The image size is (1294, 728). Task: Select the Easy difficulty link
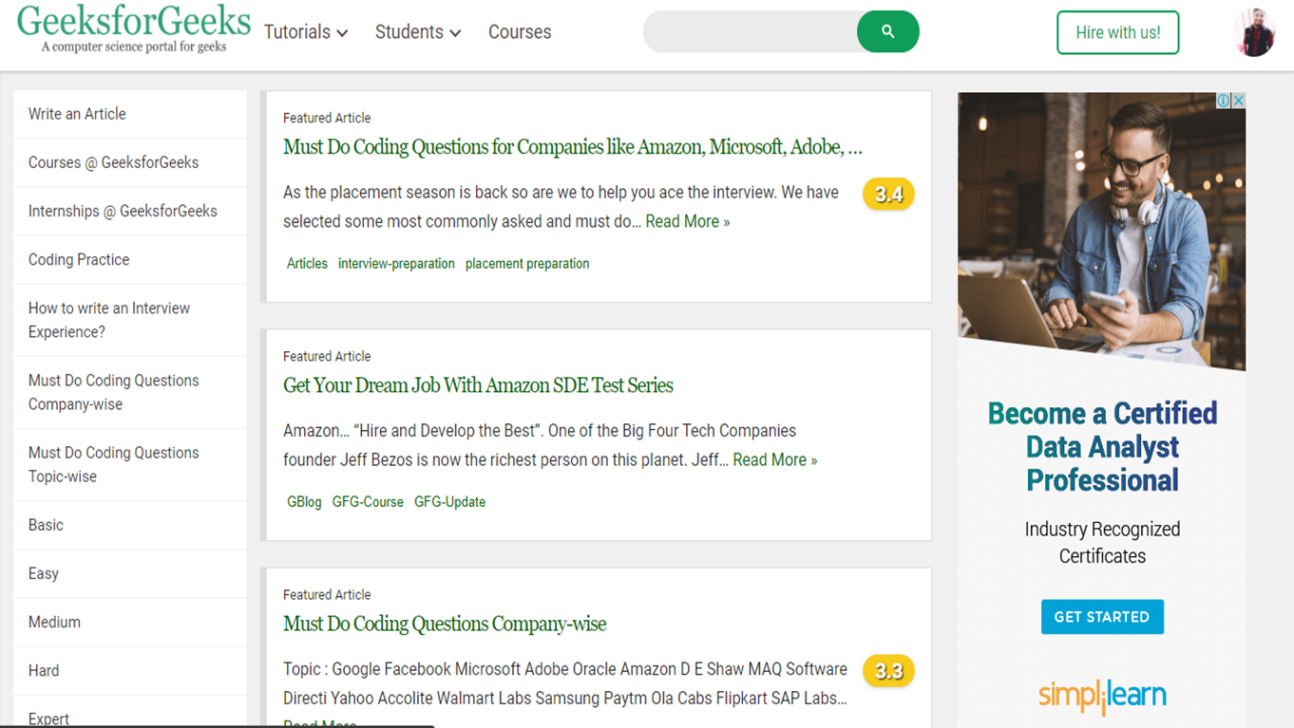click(130, 573)
